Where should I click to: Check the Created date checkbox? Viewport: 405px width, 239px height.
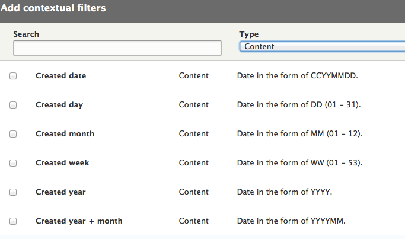(x=13, y=76)
